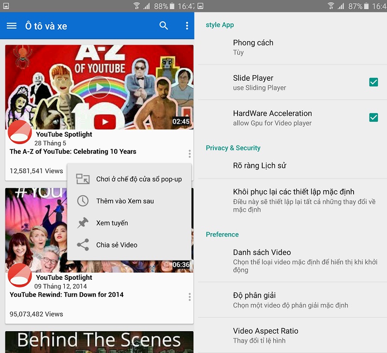Tap the Wi-Fi icon in right status bar
This screenshot has height=353, width=387.
point(331,6)
